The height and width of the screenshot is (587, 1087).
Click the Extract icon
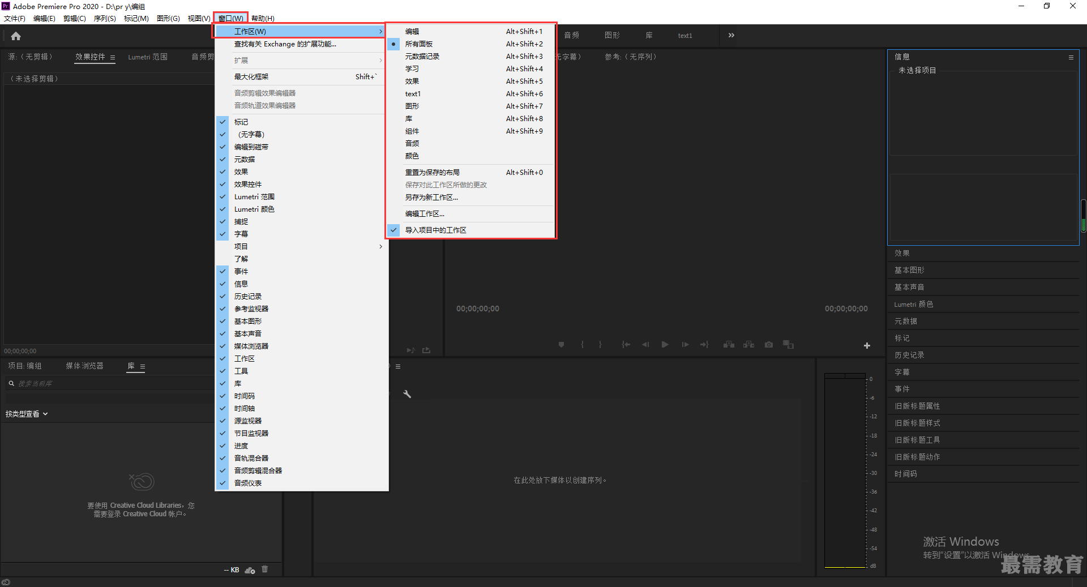[x=748, y=344]
